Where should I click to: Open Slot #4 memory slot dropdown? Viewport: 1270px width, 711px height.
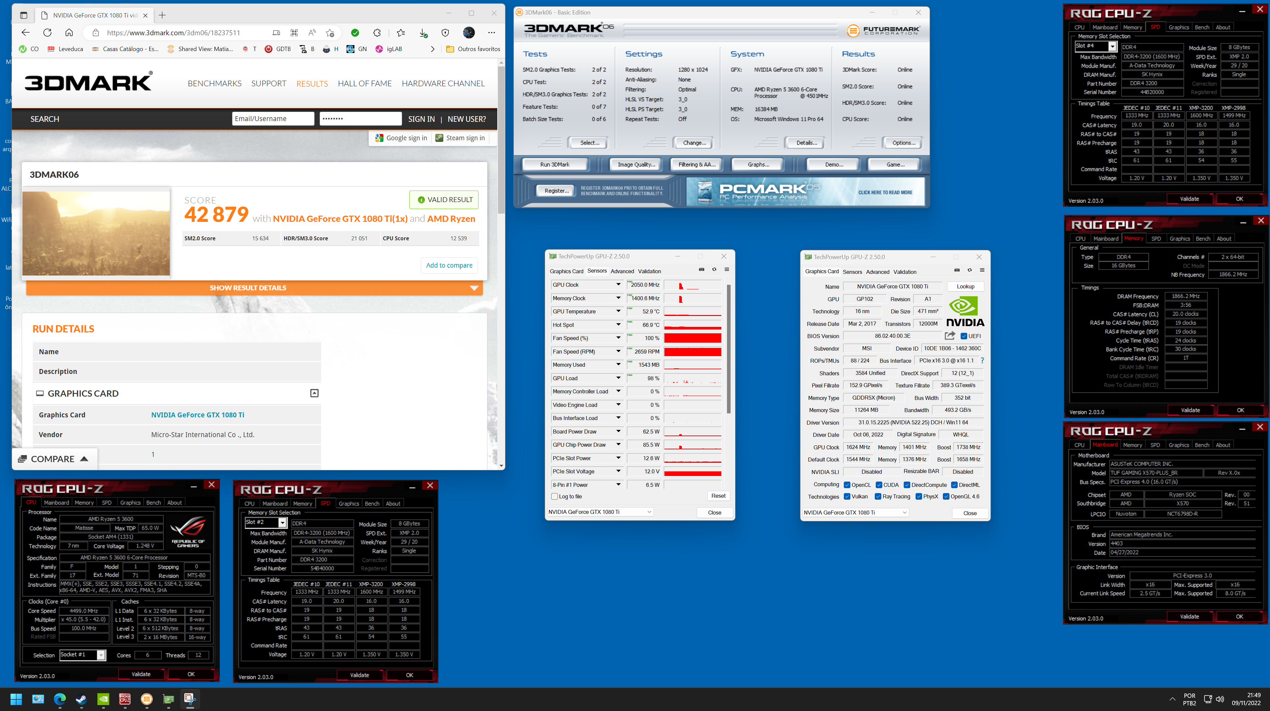point(1112,46)
